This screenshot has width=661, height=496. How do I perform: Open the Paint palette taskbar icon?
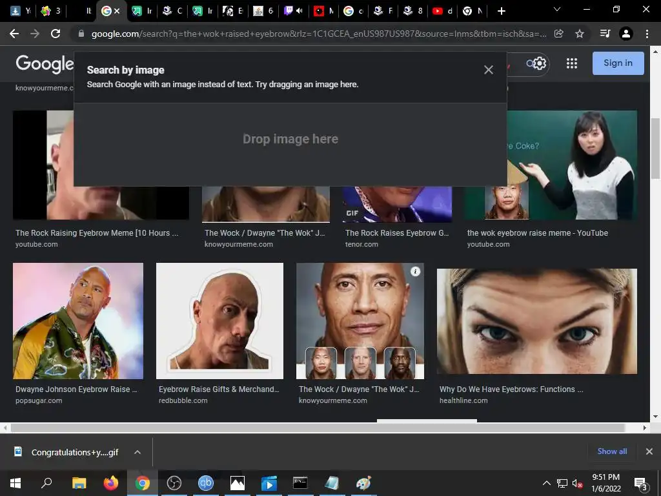click(x=363, y=483)
